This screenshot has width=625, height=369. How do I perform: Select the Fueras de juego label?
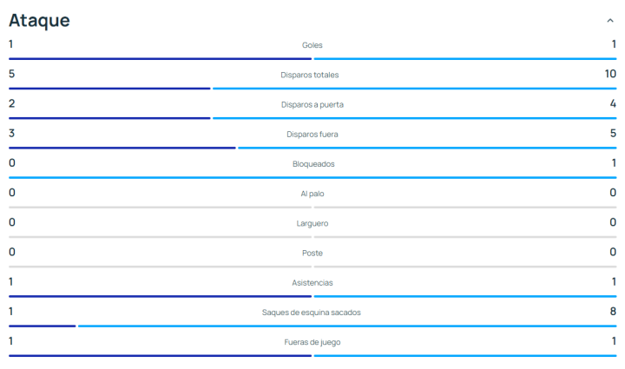(x=312, y=342)
